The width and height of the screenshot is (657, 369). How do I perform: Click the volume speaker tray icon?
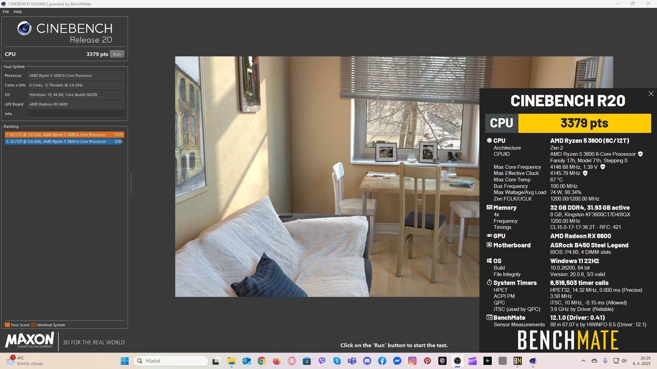[624, 361]
